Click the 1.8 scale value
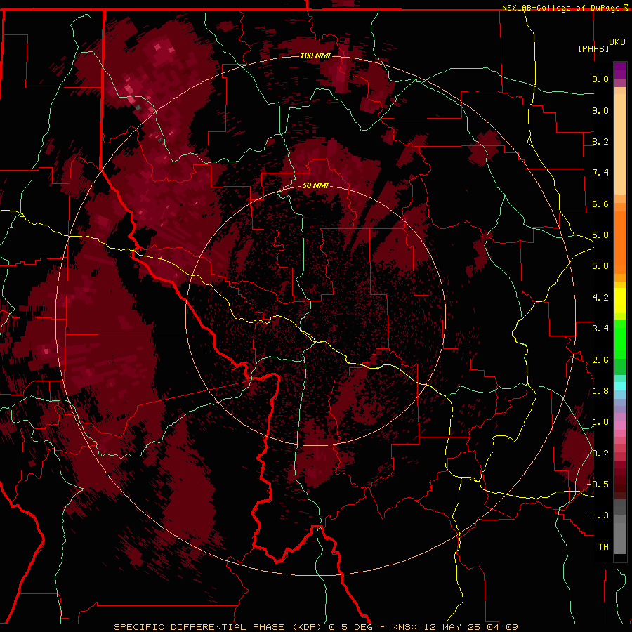This screenshot has height=632, width=632. (x=600, y=391)
